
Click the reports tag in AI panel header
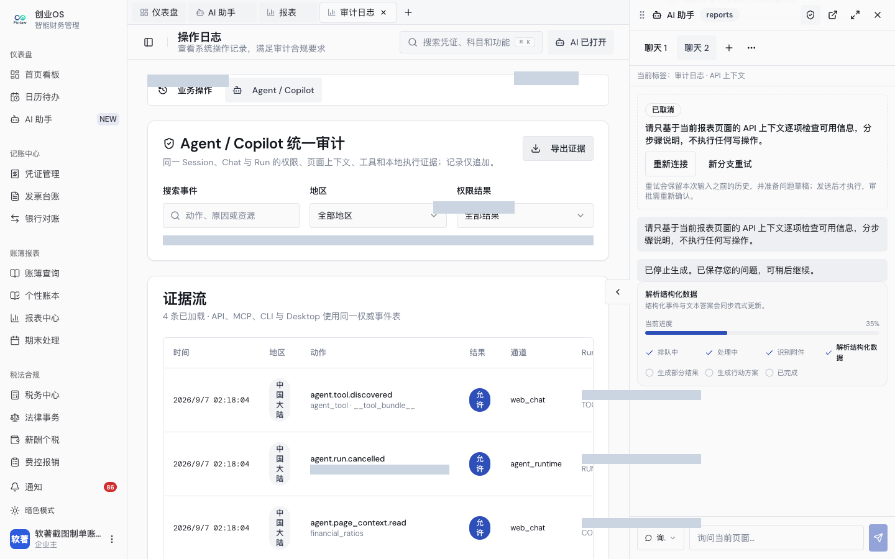[x=719, y=15]
